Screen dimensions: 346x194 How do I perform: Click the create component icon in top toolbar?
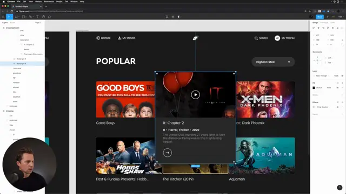pyautogui.click(x=173, y=17)
